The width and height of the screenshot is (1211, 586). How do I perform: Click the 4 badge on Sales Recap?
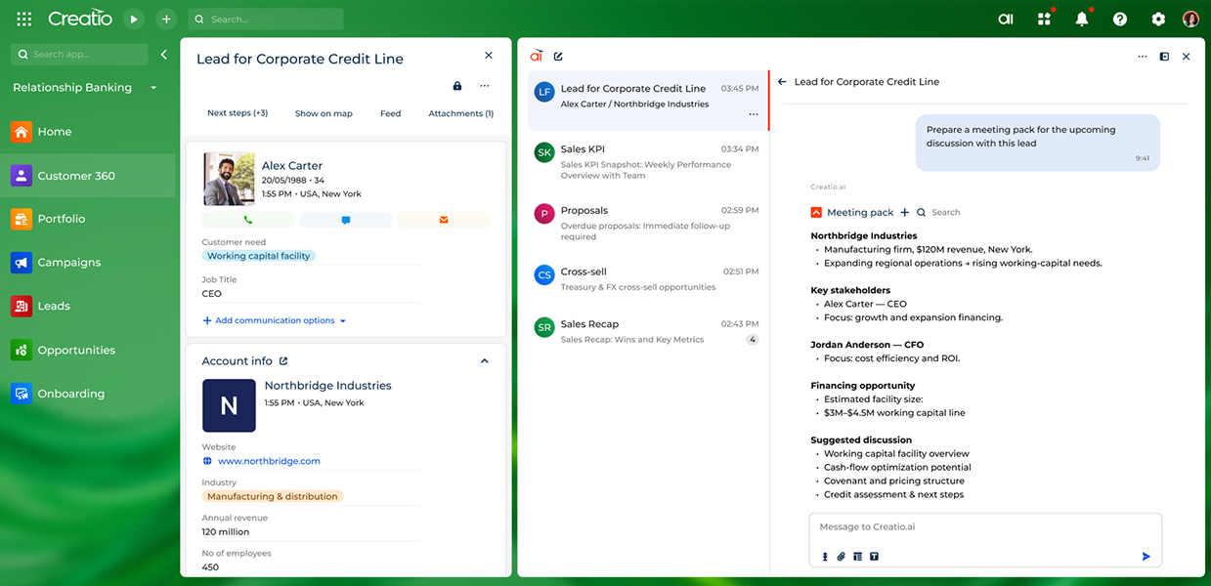[x=753, y=340]
